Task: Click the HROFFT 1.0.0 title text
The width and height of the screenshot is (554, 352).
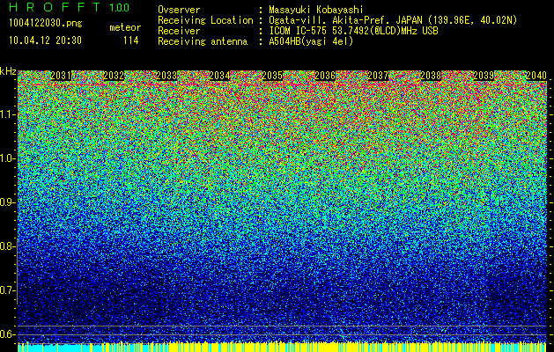Action: 70,7
